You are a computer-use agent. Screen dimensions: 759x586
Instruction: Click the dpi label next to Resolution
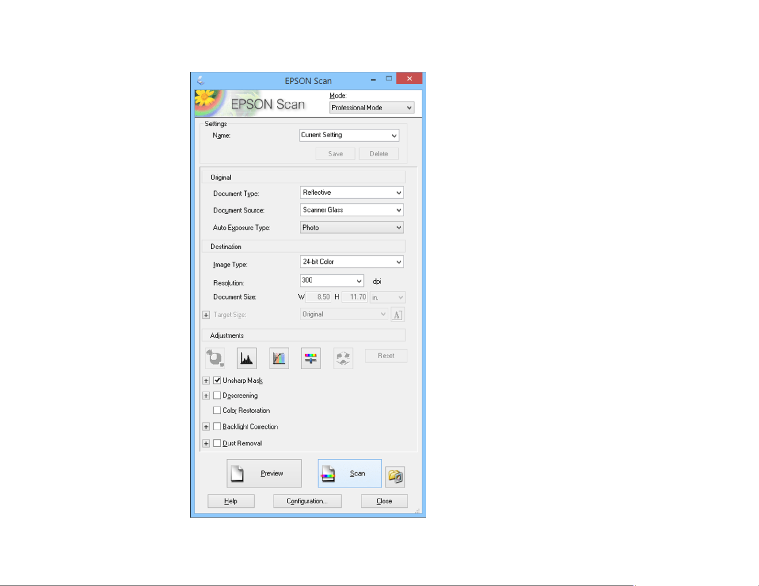[377, 281]
